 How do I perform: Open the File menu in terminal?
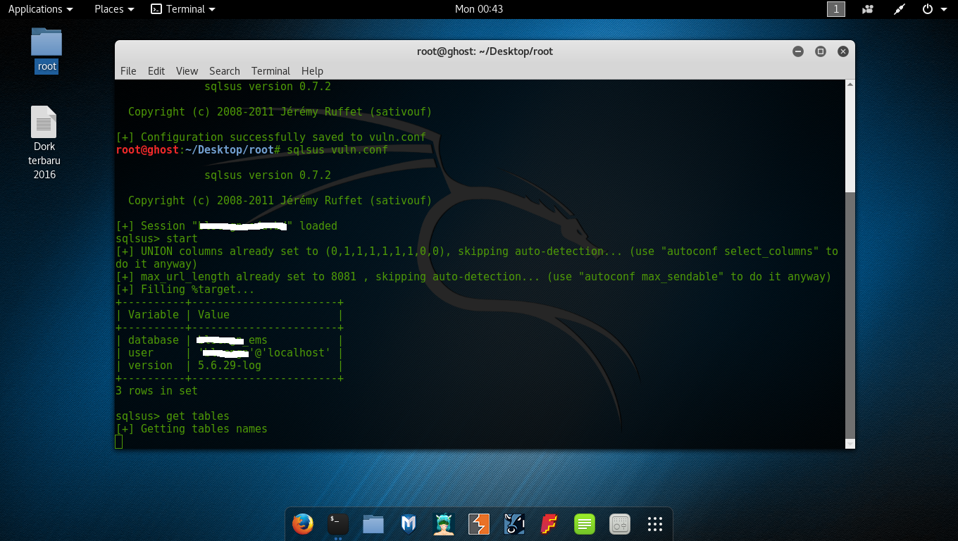click(128, 71)
